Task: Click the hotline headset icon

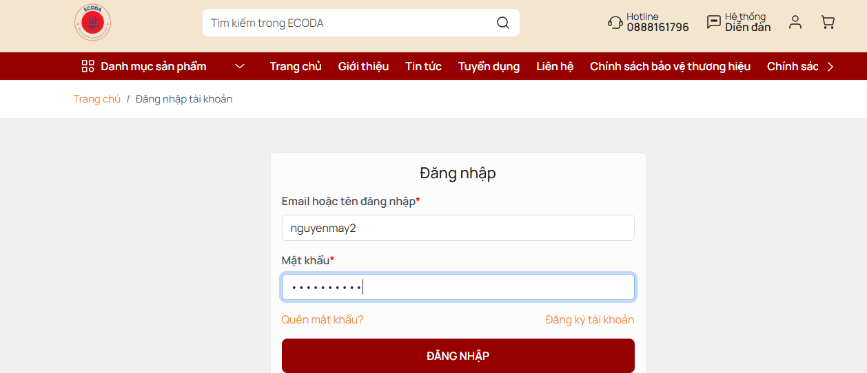Action: (x=615, y=23)
